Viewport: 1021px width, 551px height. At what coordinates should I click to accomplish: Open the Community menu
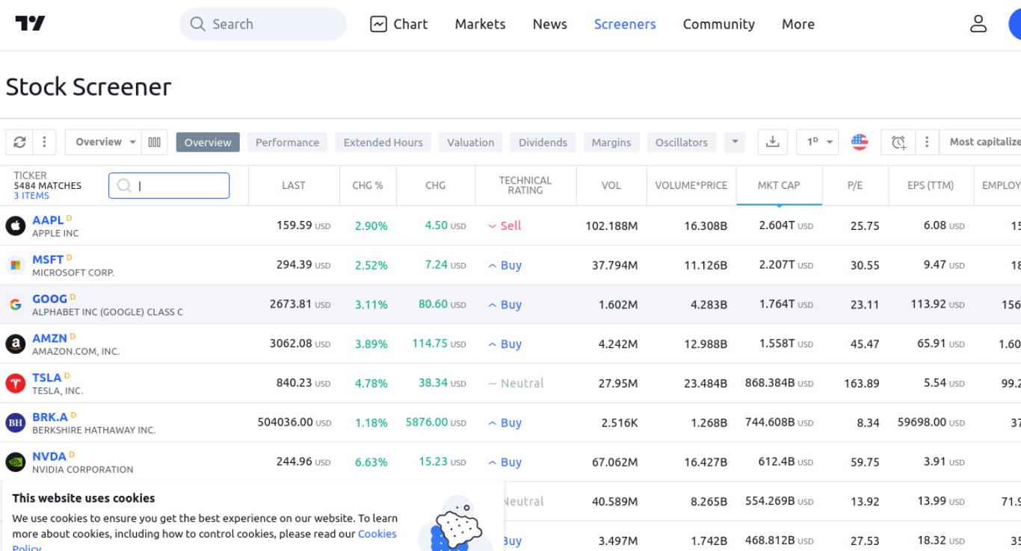(x=718, y=24)
